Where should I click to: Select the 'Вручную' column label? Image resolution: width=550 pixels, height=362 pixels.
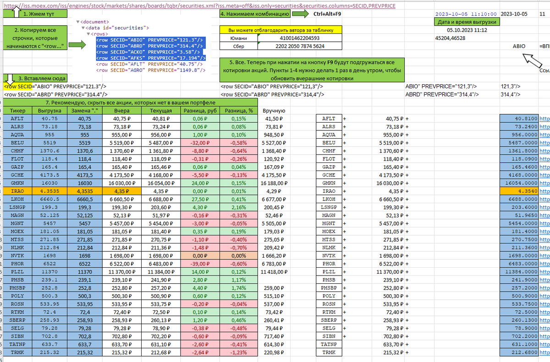coord(275,111)
